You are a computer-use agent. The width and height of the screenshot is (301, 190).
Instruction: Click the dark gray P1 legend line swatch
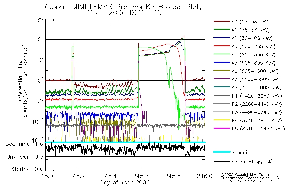pos(222,95)
